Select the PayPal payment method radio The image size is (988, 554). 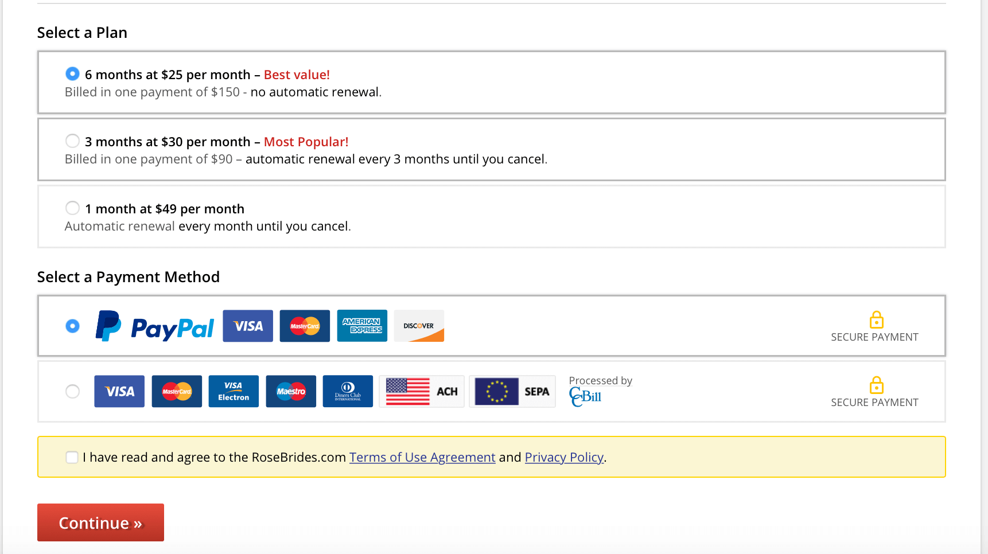coord(72,326)
